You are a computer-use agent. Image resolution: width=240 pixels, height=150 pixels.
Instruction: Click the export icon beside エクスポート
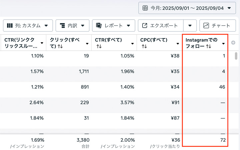click(x=145, y=26)
